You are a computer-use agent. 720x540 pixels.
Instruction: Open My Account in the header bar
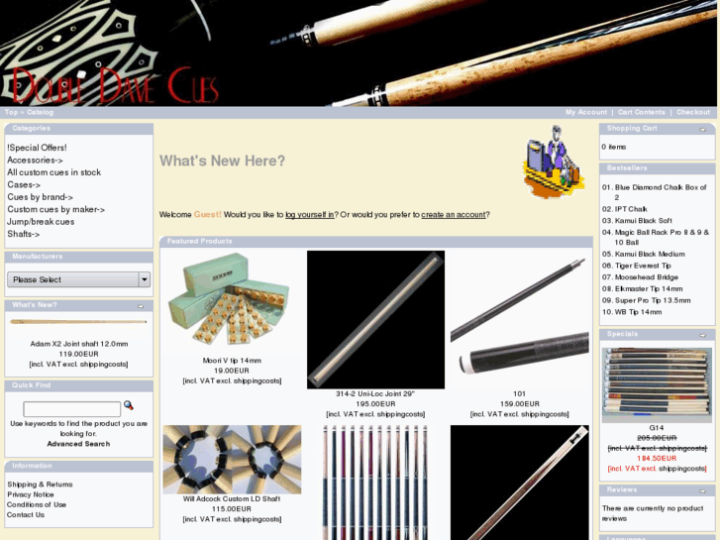(x=586, y=112)
